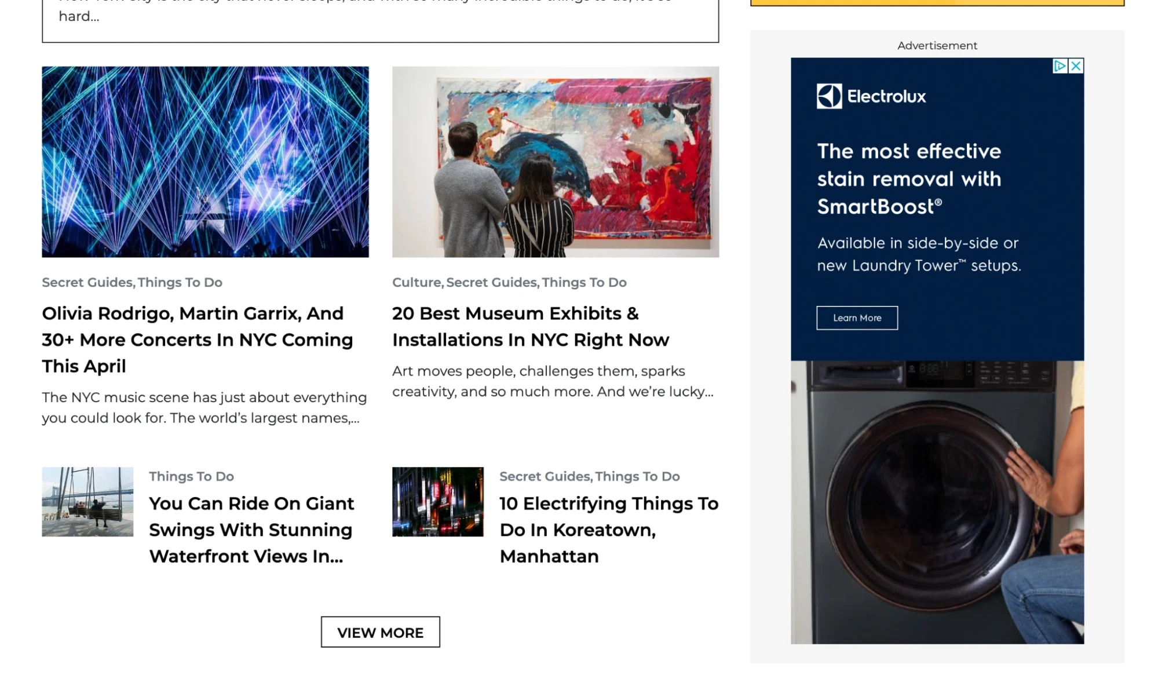The height and width of the screenshot is (686, 1158).
Task: Click Things To Do tag above museum article
Action: tap(584, 282)
